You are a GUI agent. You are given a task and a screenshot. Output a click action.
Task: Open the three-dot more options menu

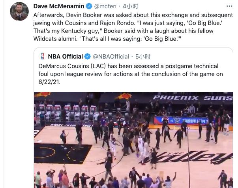click(x=229, y=6)
